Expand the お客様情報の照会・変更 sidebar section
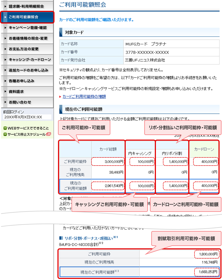This screenshot has height=280, width=222. (28, 38)
